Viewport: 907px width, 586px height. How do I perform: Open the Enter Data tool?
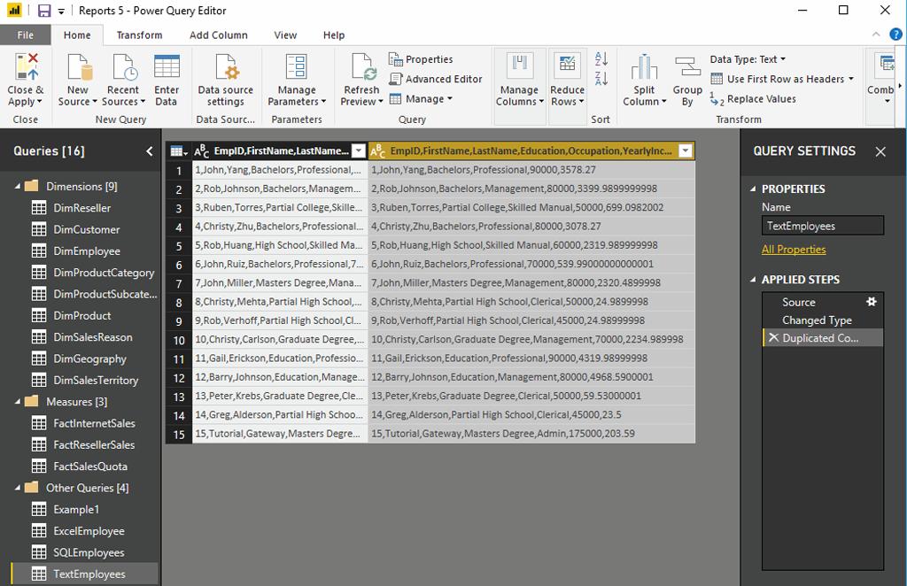pos(167,69)
